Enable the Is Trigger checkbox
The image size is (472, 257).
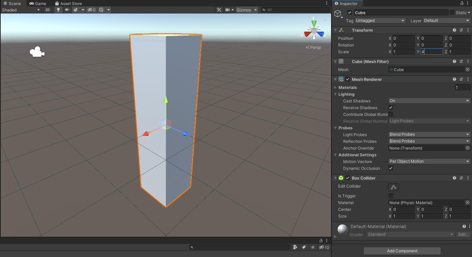391,196
